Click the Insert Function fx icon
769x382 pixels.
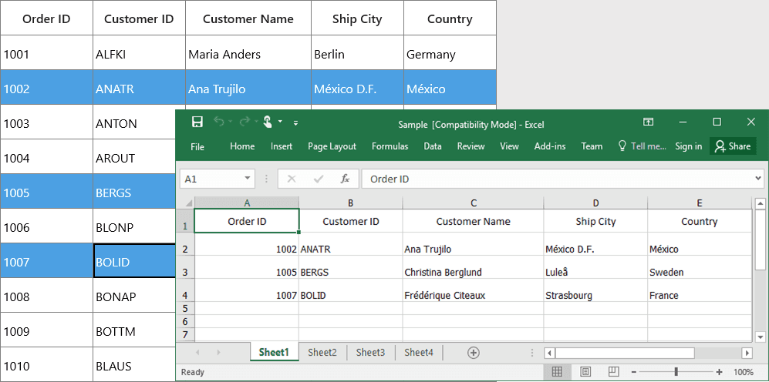tap(346, 179)
